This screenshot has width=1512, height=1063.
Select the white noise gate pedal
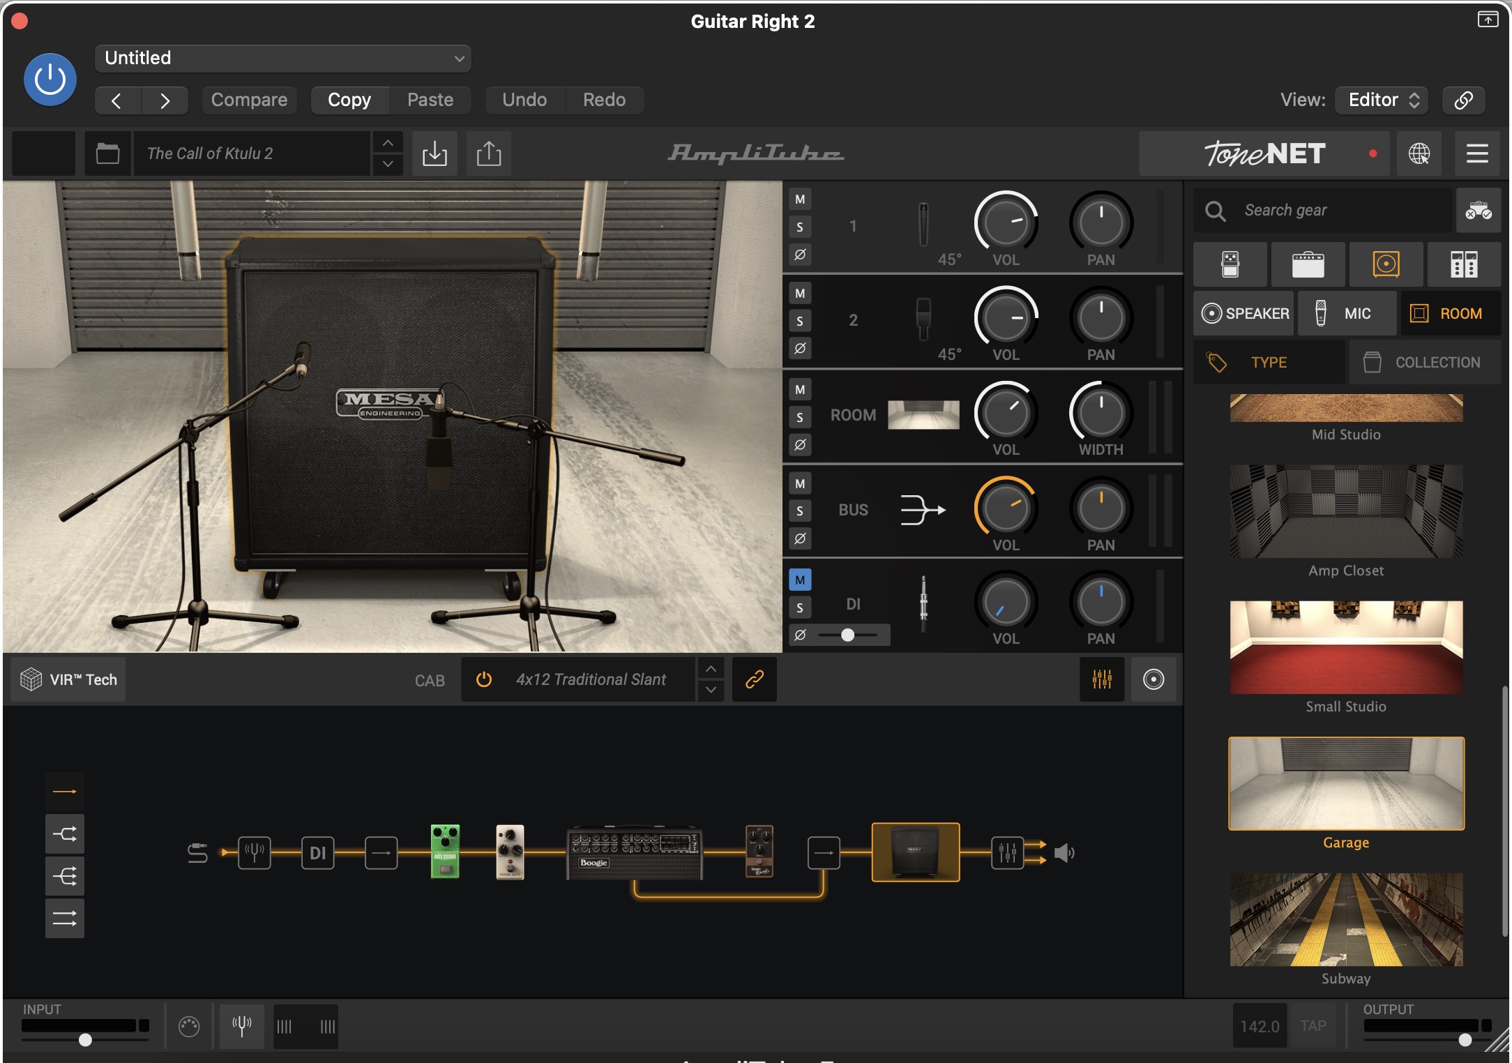point(510,852)
